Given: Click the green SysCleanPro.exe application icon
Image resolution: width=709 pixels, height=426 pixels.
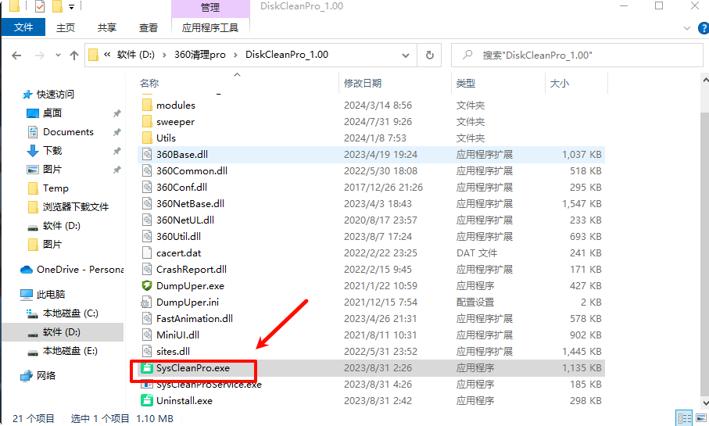Looking at the screenshot, I should point(147,367).
